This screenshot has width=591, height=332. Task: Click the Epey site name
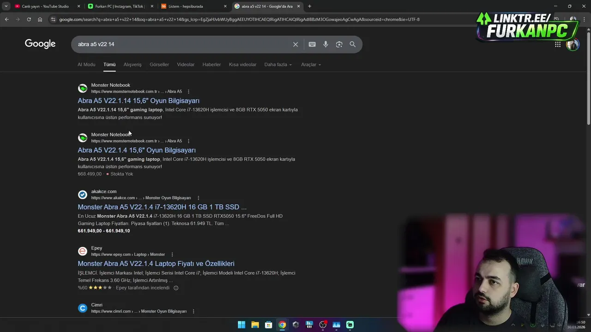coord(96,248)
